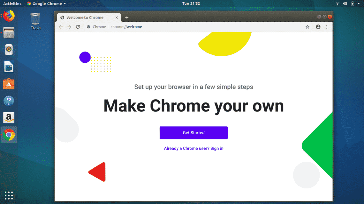Open the Activities overview

12,4
